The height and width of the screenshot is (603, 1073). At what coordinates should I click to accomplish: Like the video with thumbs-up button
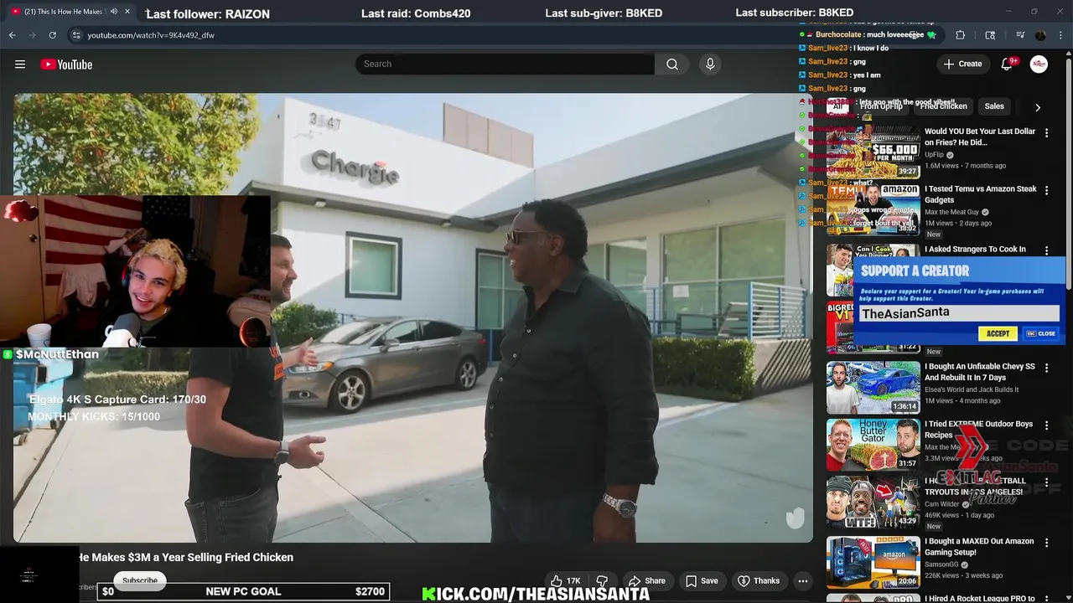tap(565, 580)
